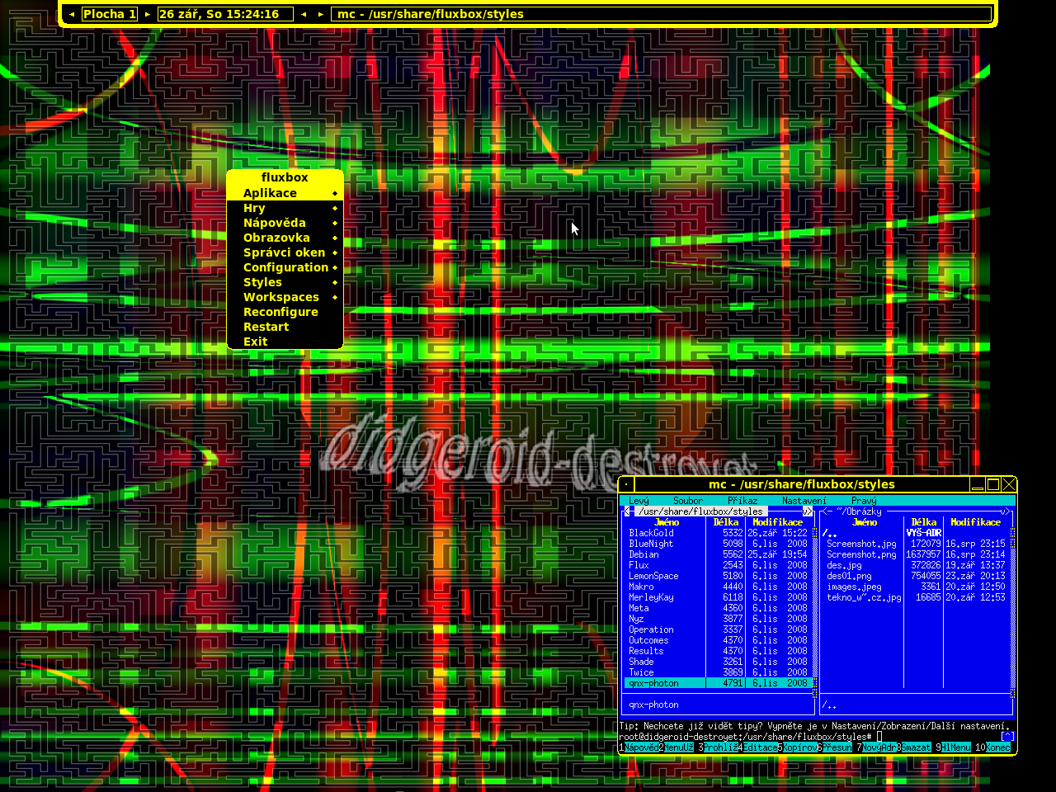Click left panel history back arrow
The image size is (1056, 792).
point(627,511)
